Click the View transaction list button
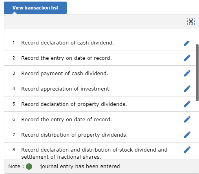199x174 pixels. [35, 8]
